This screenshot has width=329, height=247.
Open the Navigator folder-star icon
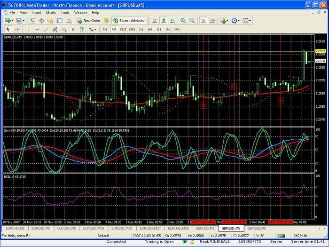50,21
